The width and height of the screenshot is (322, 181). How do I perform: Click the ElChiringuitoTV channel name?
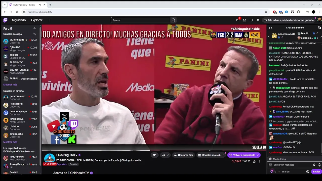[67, 155]
